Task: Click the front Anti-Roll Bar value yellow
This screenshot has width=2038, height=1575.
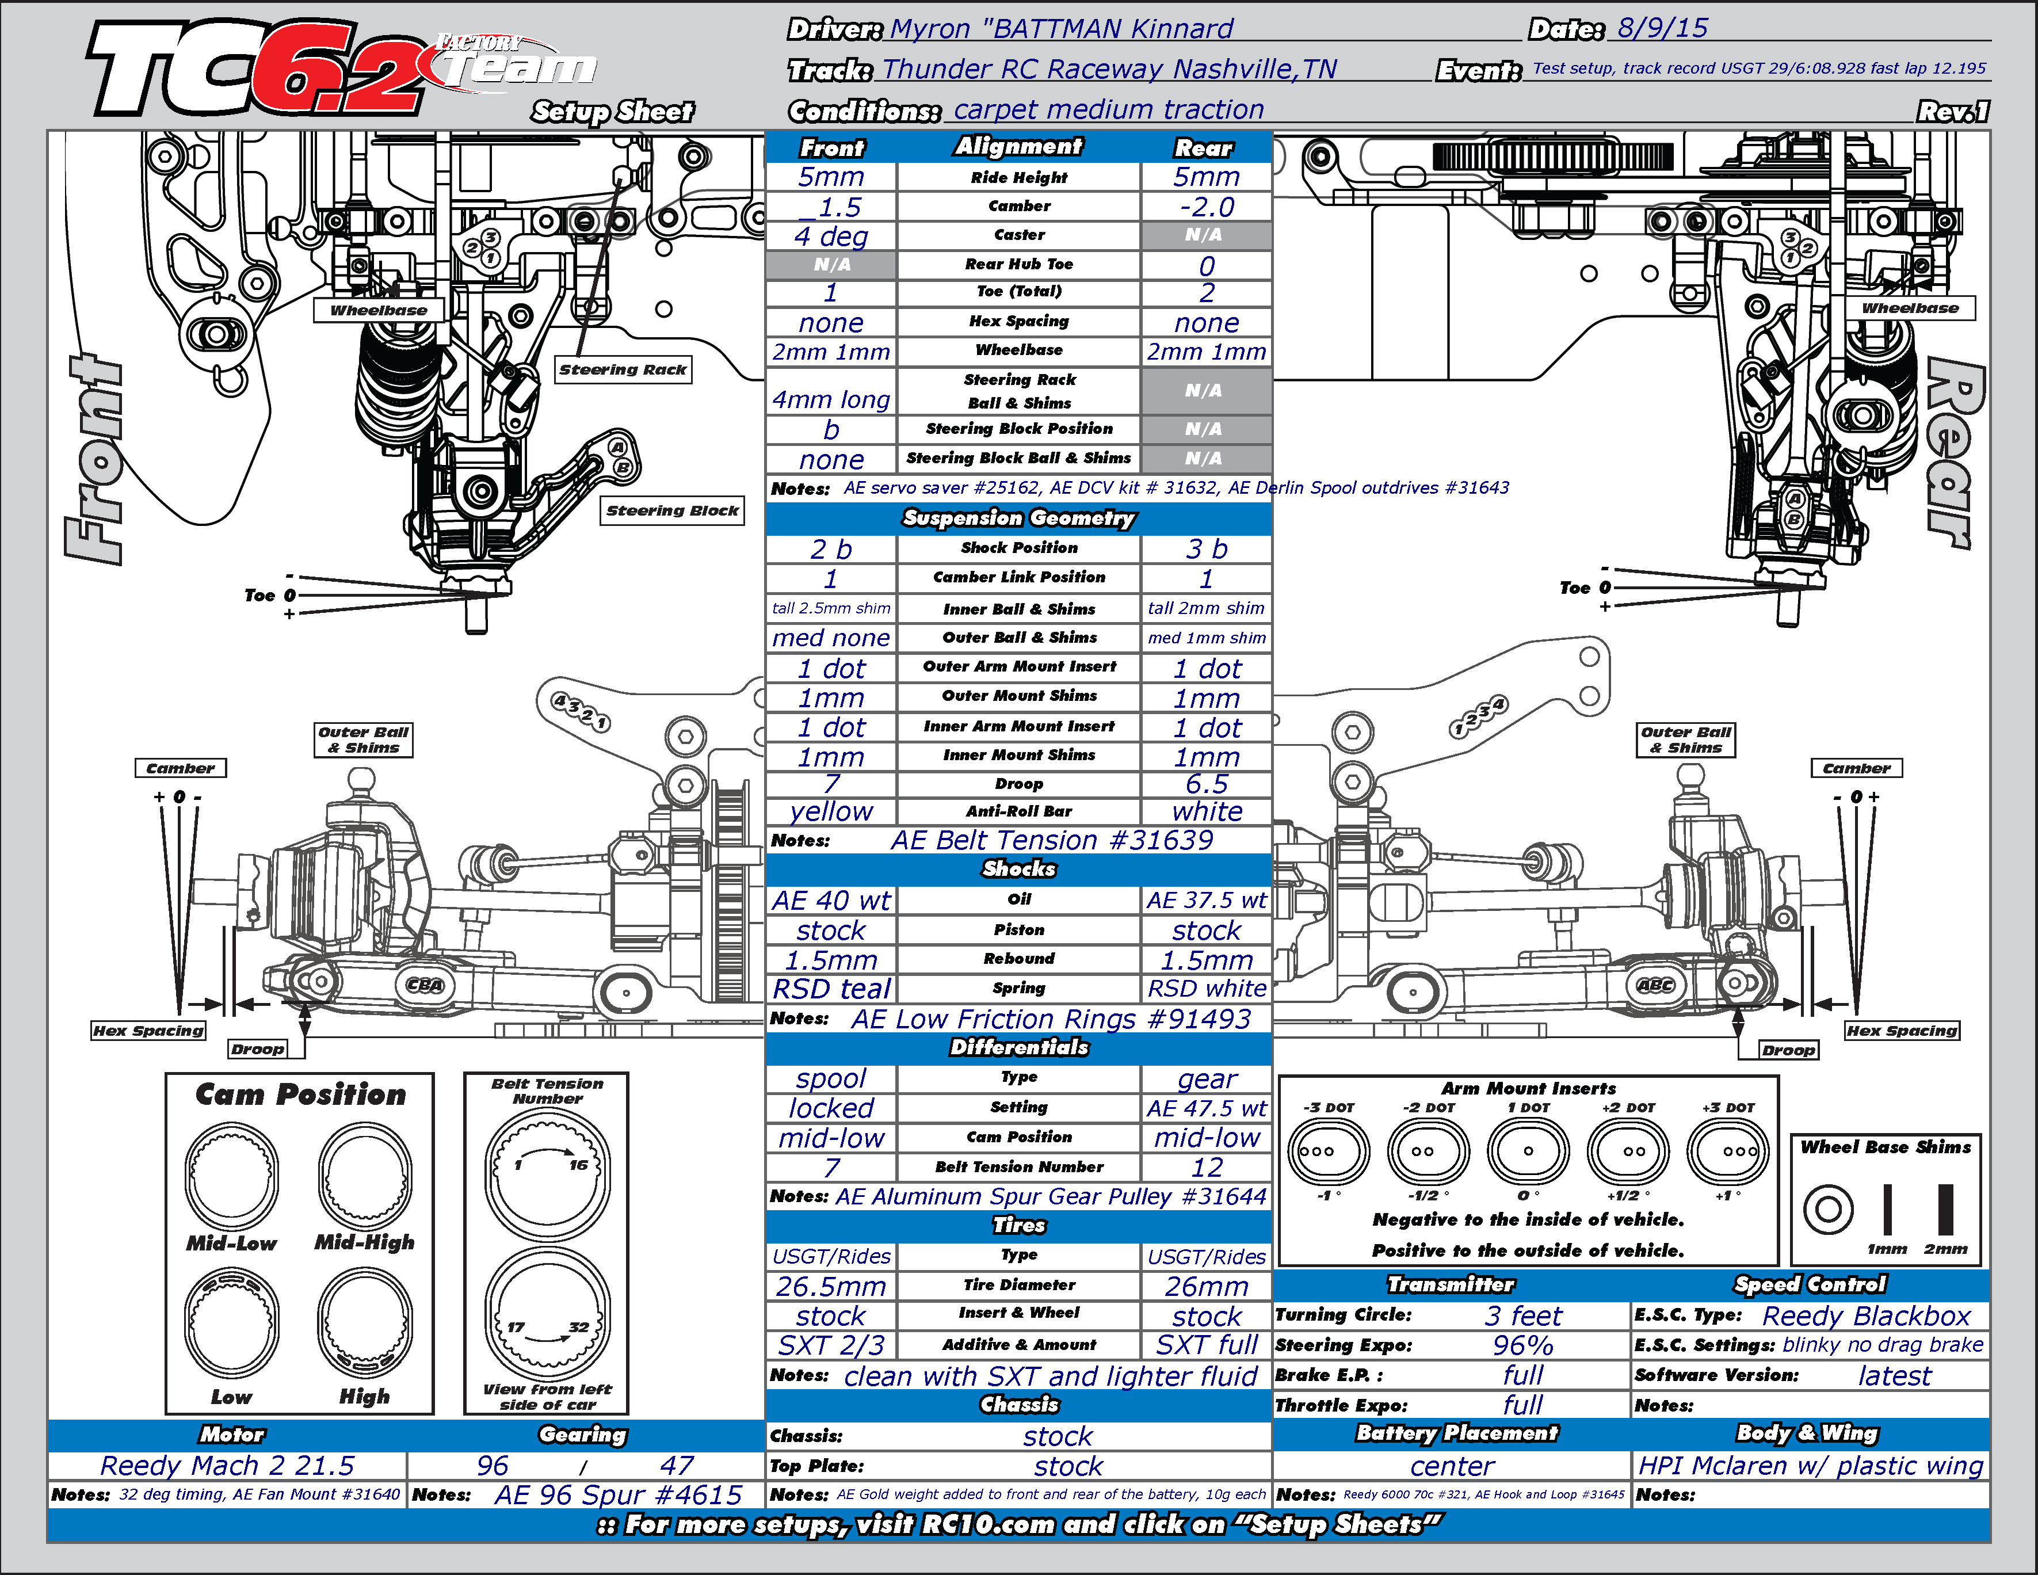Action: pos(830,811)
